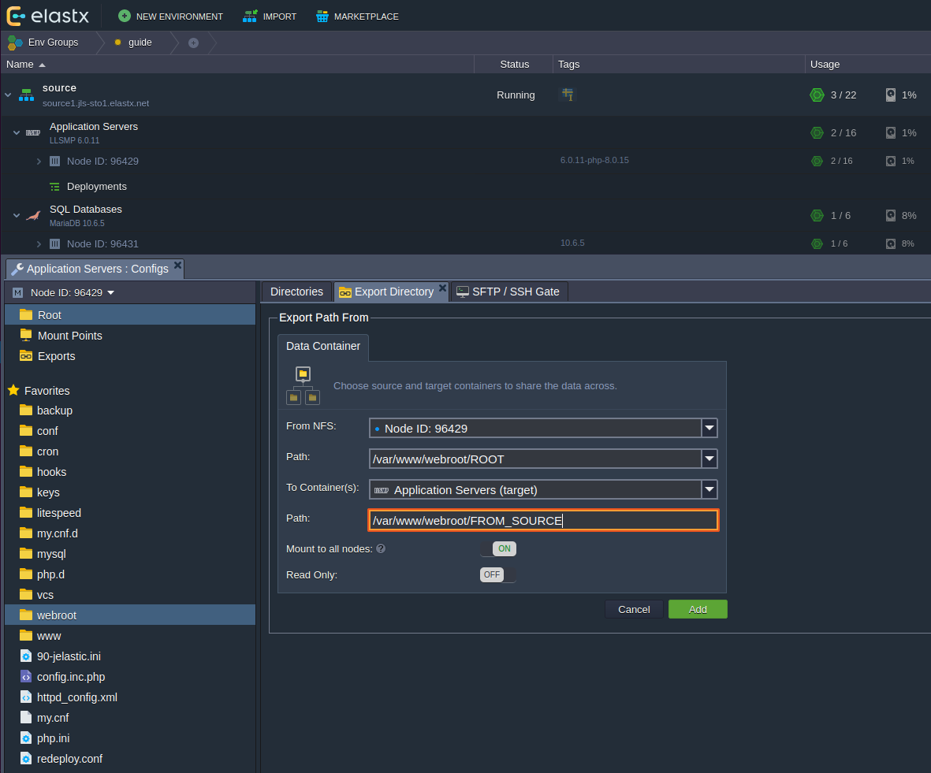Click the green Add button
931x773 pixels.
point(698,609)
